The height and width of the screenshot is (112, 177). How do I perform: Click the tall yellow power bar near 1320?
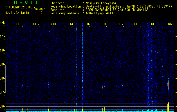168,107
